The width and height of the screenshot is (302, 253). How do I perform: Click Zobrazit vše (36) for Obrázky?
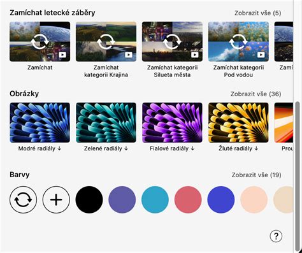pos(255,94)
